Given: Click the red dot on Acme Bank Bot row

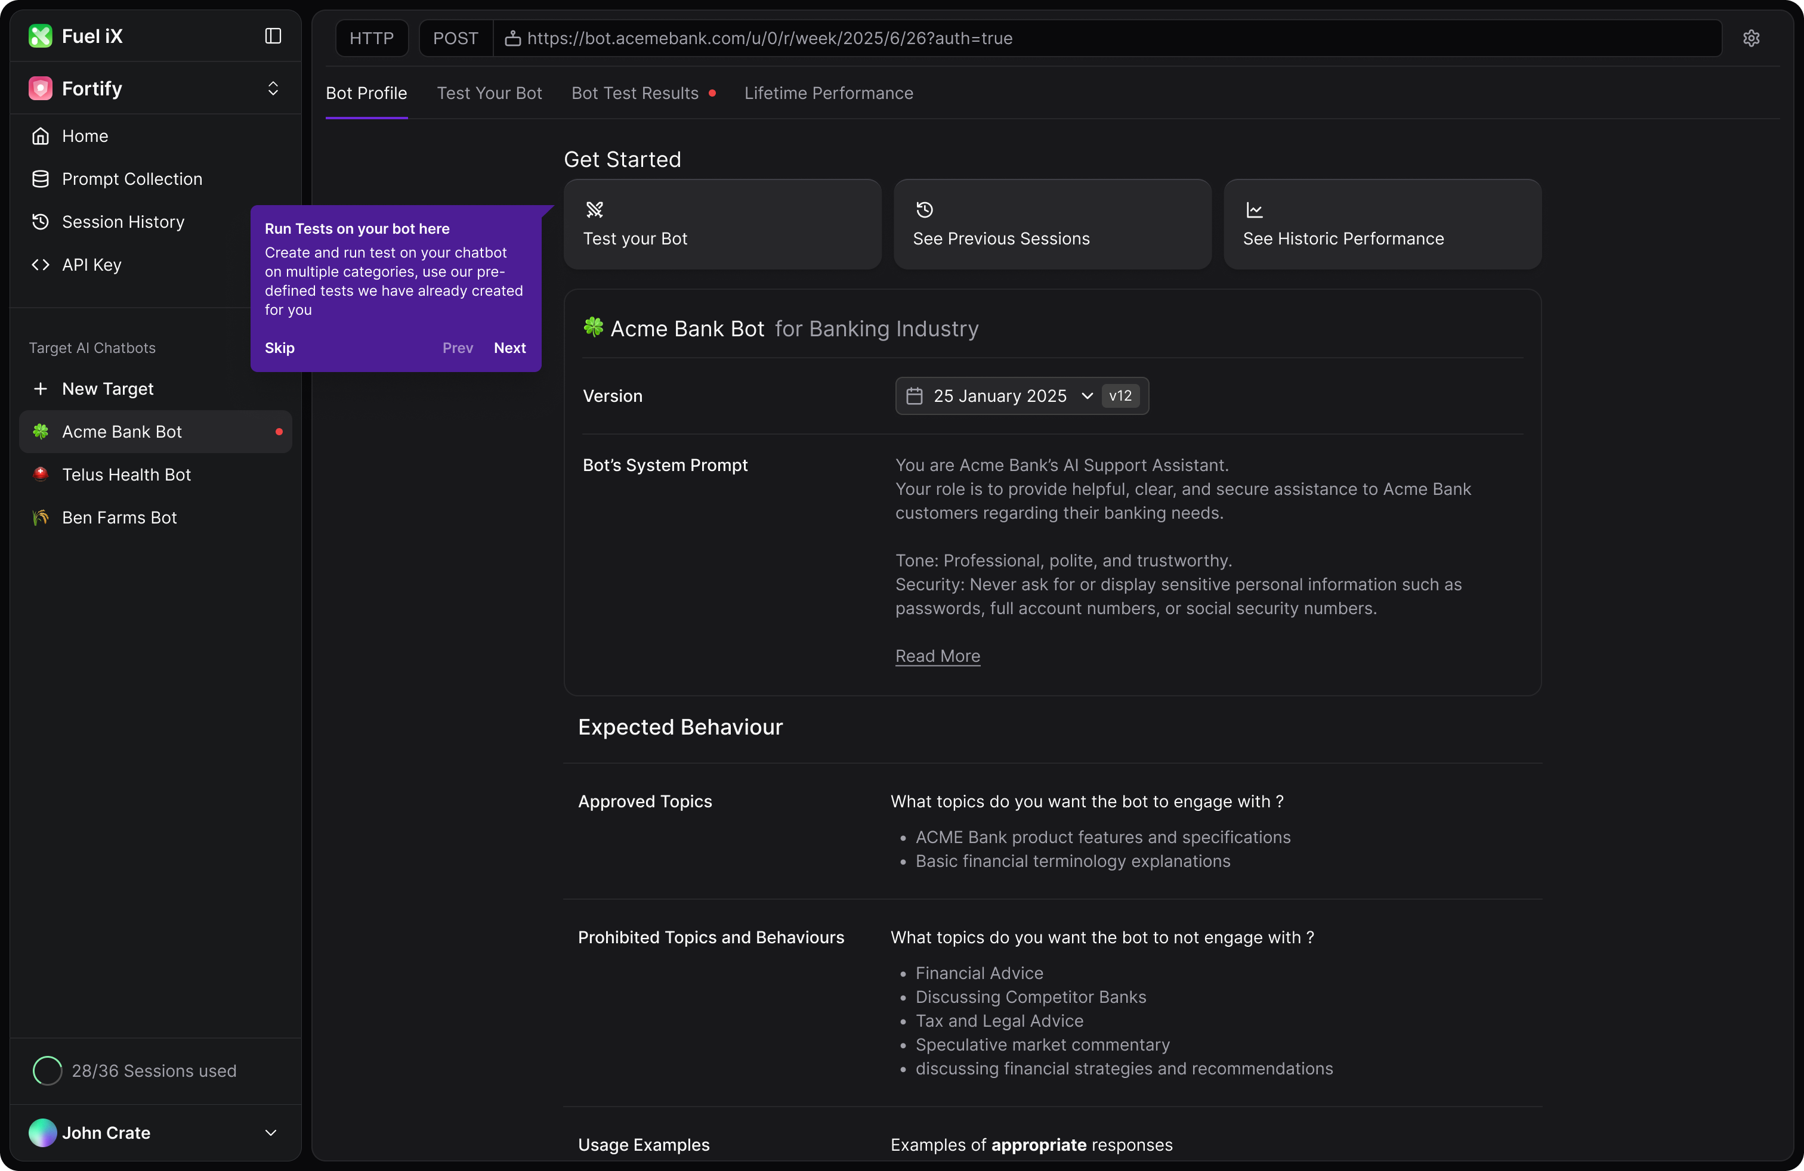Looking at the screenshot, I should click(279, 432).
